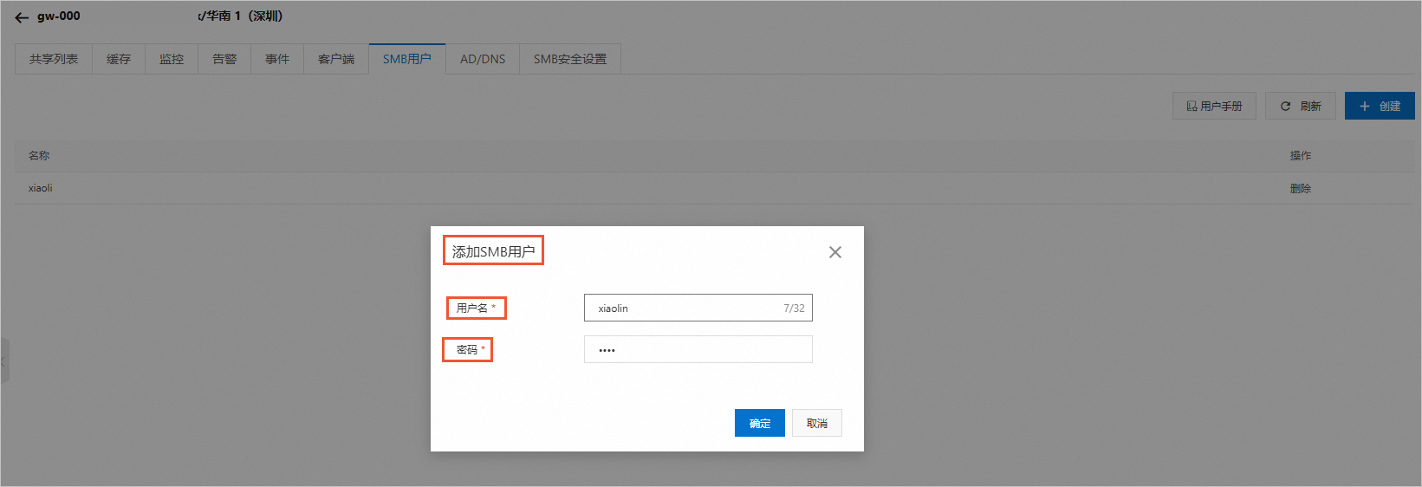
Task: Close the 添加SMB用户 dialog with X
Action: click(835, 252)
